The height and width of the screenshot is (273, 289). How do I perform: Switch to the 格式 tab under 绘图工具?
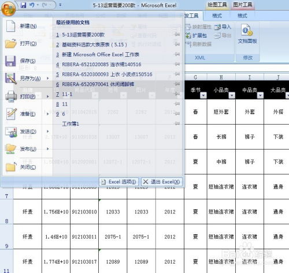[x=217, y=16]
